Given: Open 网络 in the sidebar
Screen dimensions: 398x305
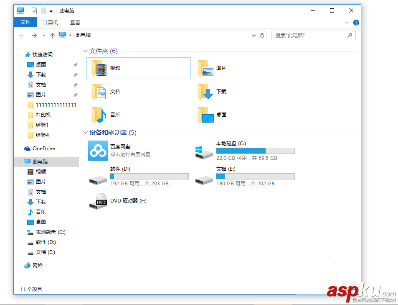Looking at the screenshot, I should pos(37,265).
